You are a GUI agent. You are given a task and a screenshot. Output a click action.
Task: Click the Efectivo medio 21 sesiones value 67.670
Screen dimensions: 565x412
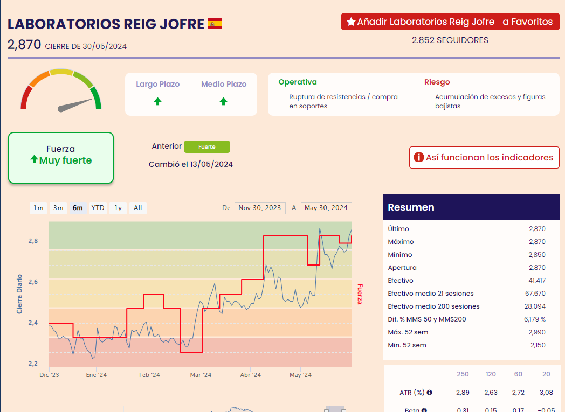535,294
